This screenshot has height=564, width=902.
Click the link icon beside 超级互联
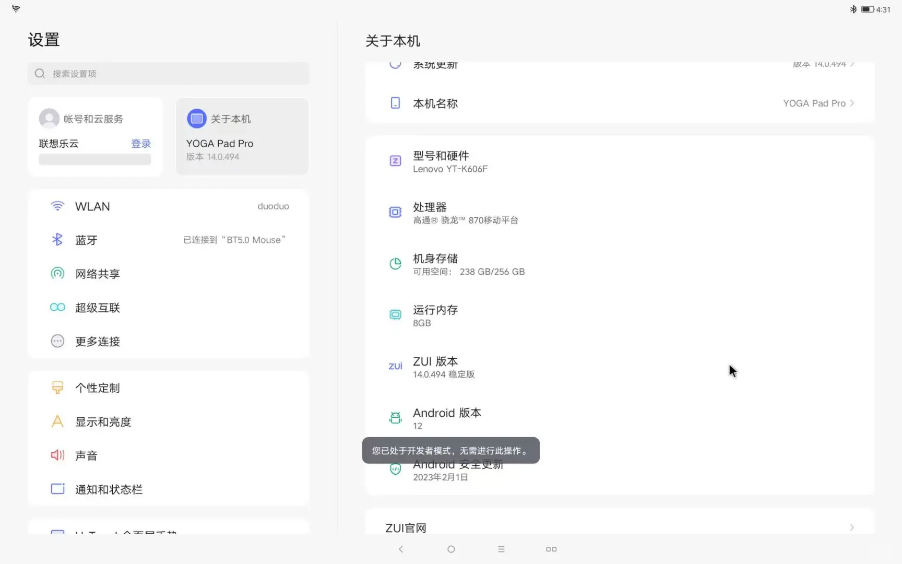pos(57,307)
